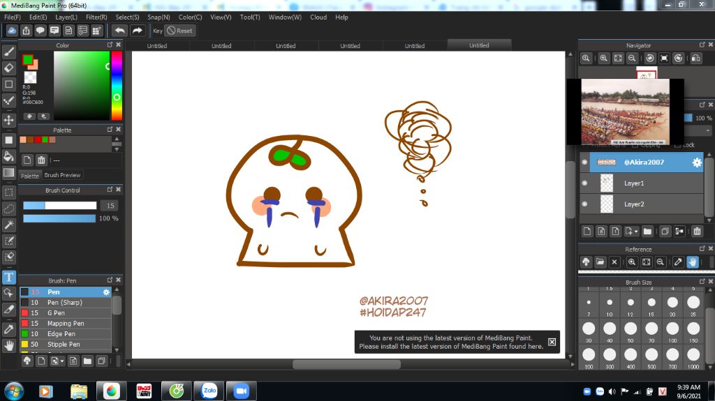Viewport: 715px width, 401px height.
Task: Select the Brush tool in the left toolbar
Action: [8, 52]
